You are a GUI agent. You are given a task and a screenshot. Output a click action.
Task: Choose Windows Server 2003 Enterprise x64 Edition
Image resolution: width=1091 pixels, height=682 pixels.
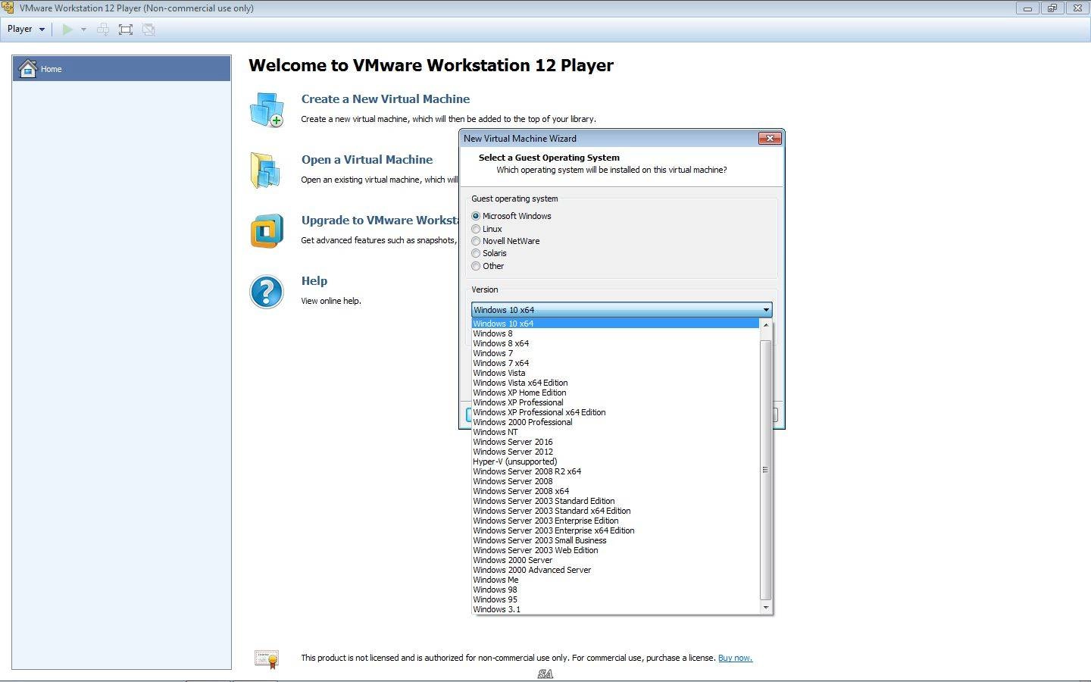pos(615,530)
